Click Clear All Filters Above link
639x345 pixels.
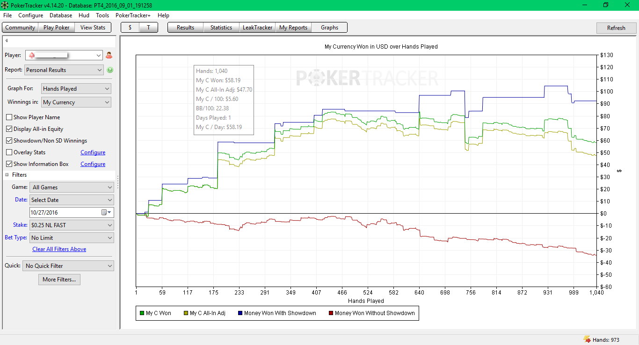click(59, 249)
